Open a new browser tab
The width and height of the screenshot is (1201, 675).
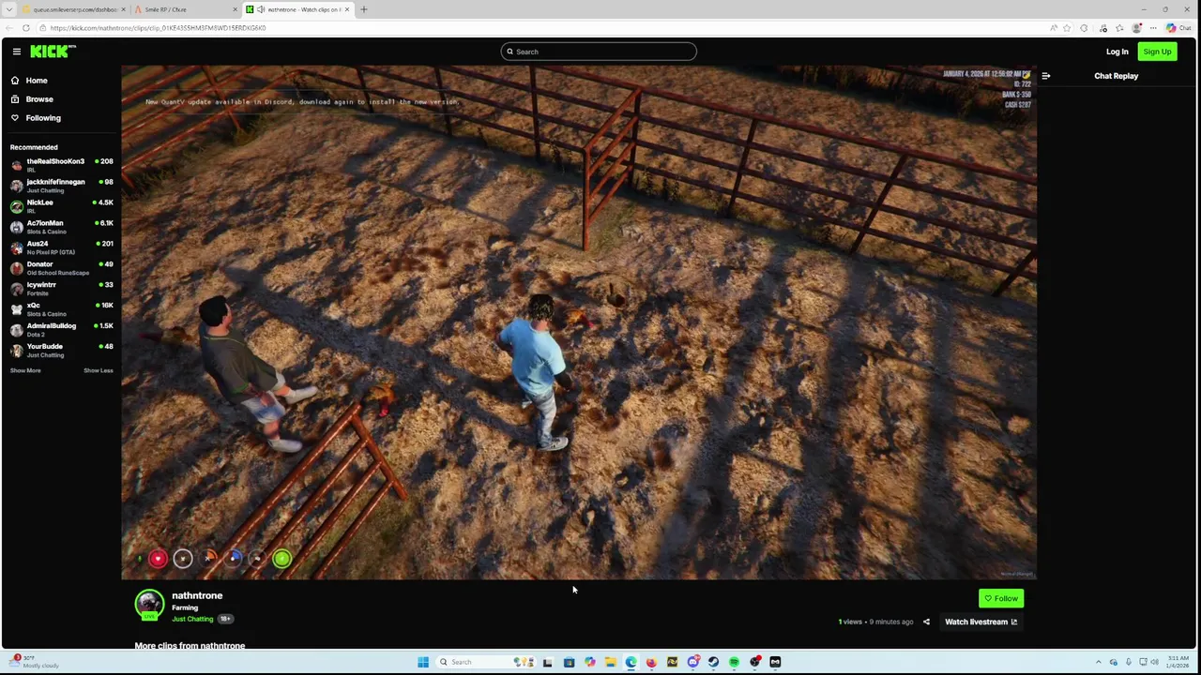(x=364, y=9)
